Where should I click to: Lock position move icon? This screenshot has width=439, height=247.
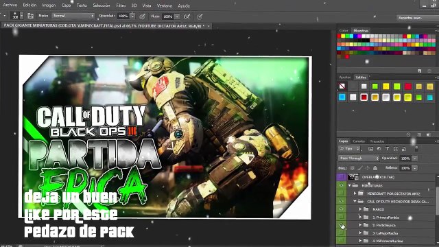(368, 168)
